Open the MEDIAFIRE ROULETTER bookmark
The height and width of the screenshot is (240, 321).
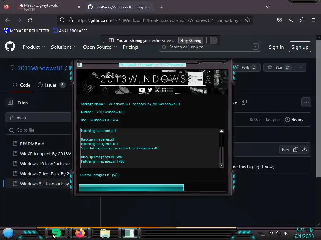coord(26,31)
